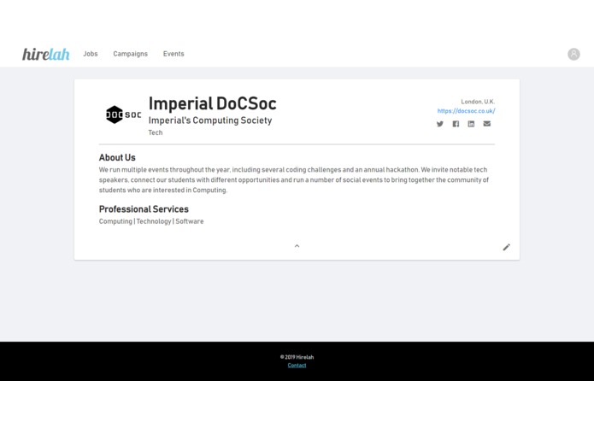594x422 pixels.
Task: Click the About Us heading
Action: pyautogui.click(x=117, y=157)
